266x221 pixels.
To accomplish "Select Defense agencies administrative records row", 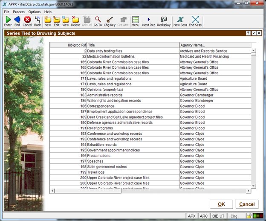I will pyautogui.click(x=150, y=122).
